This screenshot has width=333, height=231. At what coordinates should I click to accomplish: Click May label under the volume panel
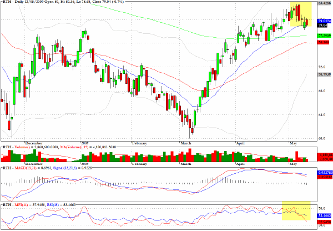(x=293, y=164)
